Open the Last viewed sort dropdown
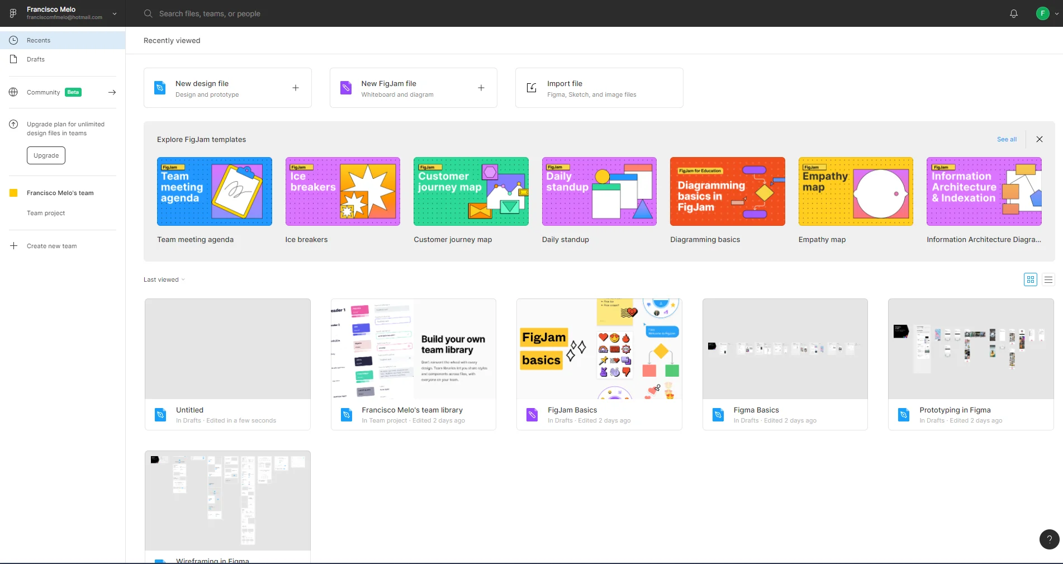This screenshot has width=1063, height=564. (164, 279)
